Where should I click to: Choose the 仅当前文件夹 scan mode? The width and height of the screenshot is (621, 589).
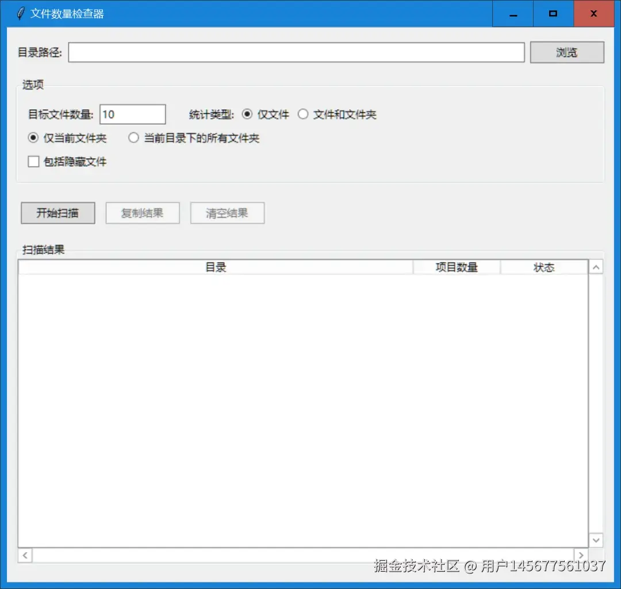[33, 138]
